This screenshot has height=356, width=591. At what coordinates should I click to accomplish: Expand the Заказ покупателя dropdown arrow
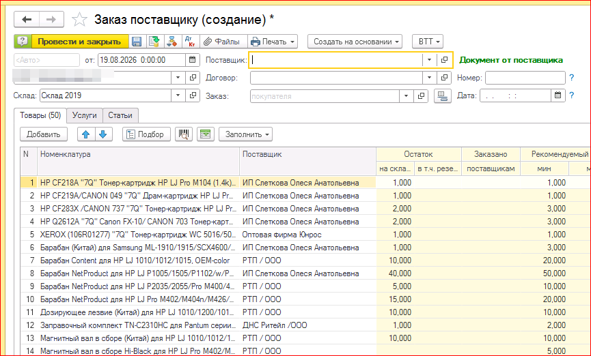(x=407, y=96)
